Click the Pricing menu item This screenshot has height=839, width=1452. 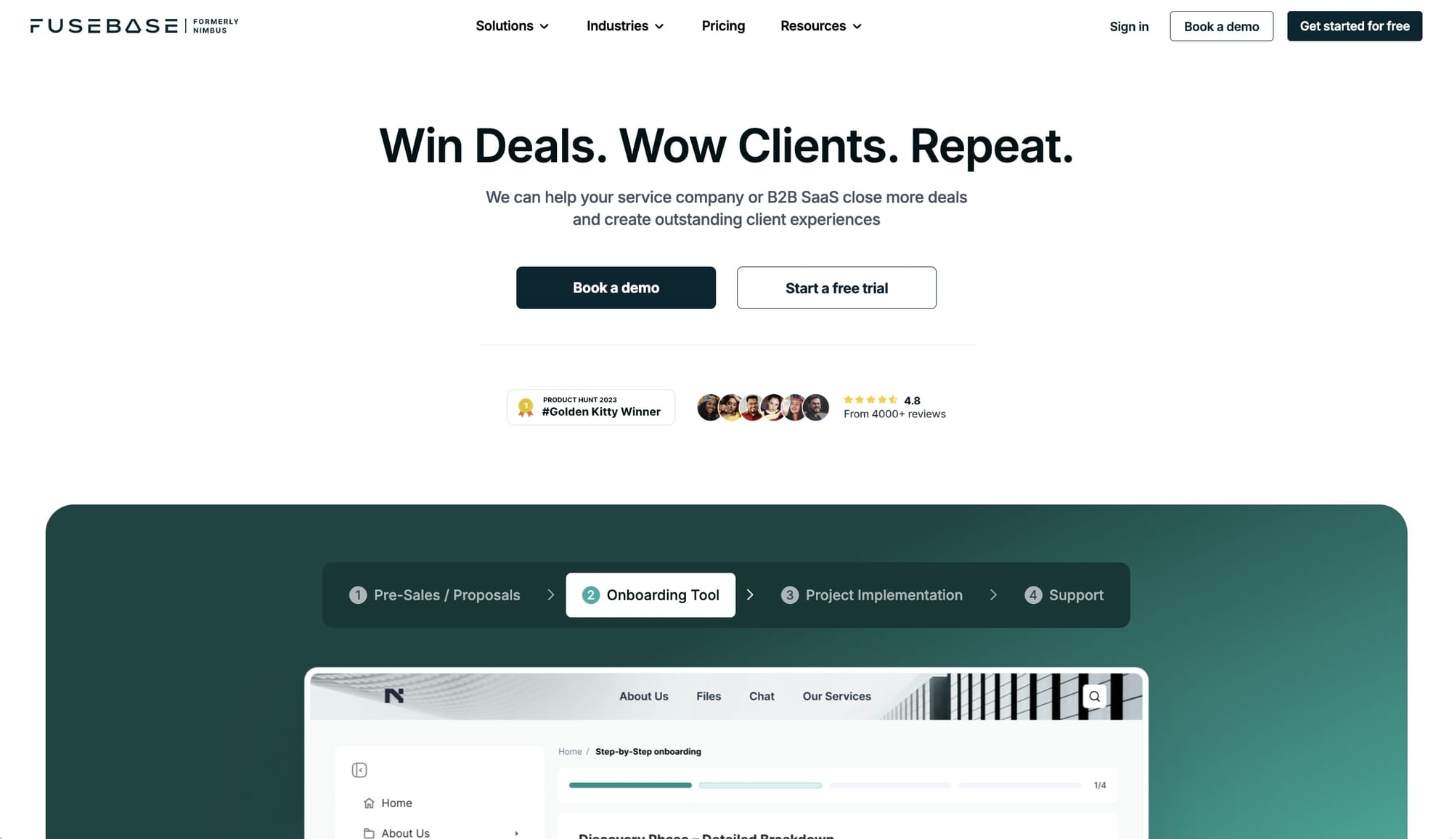tap(723, 26)
